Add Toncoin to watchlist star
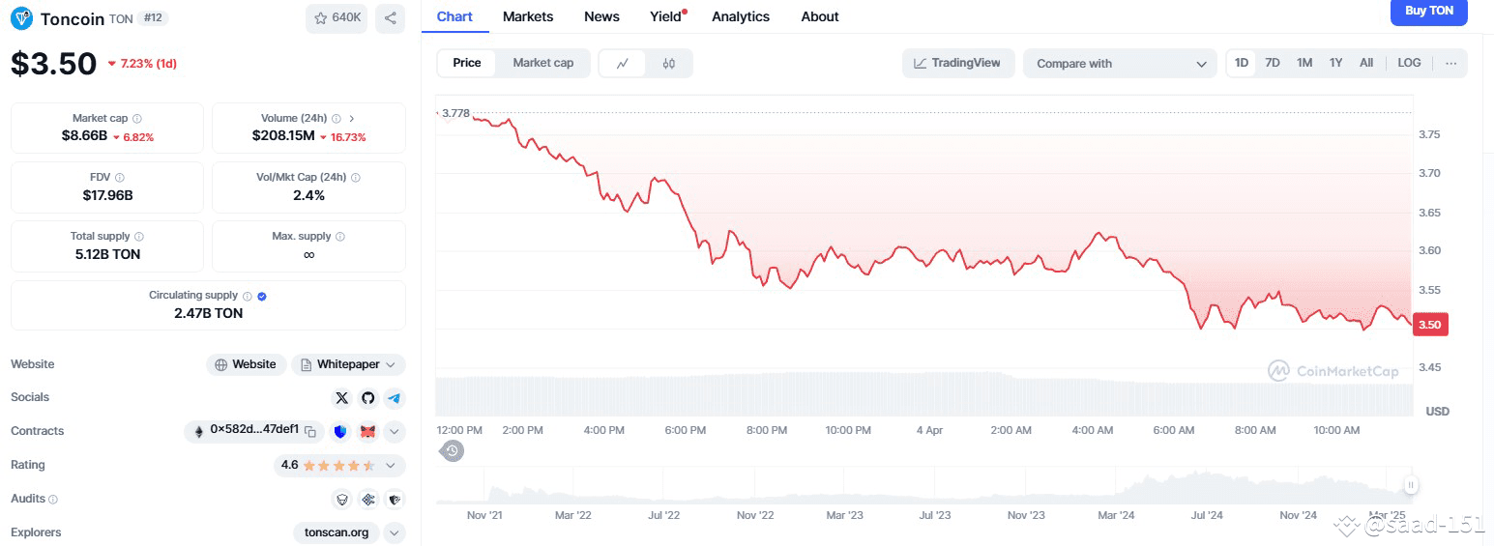 (x=337, y=18)
